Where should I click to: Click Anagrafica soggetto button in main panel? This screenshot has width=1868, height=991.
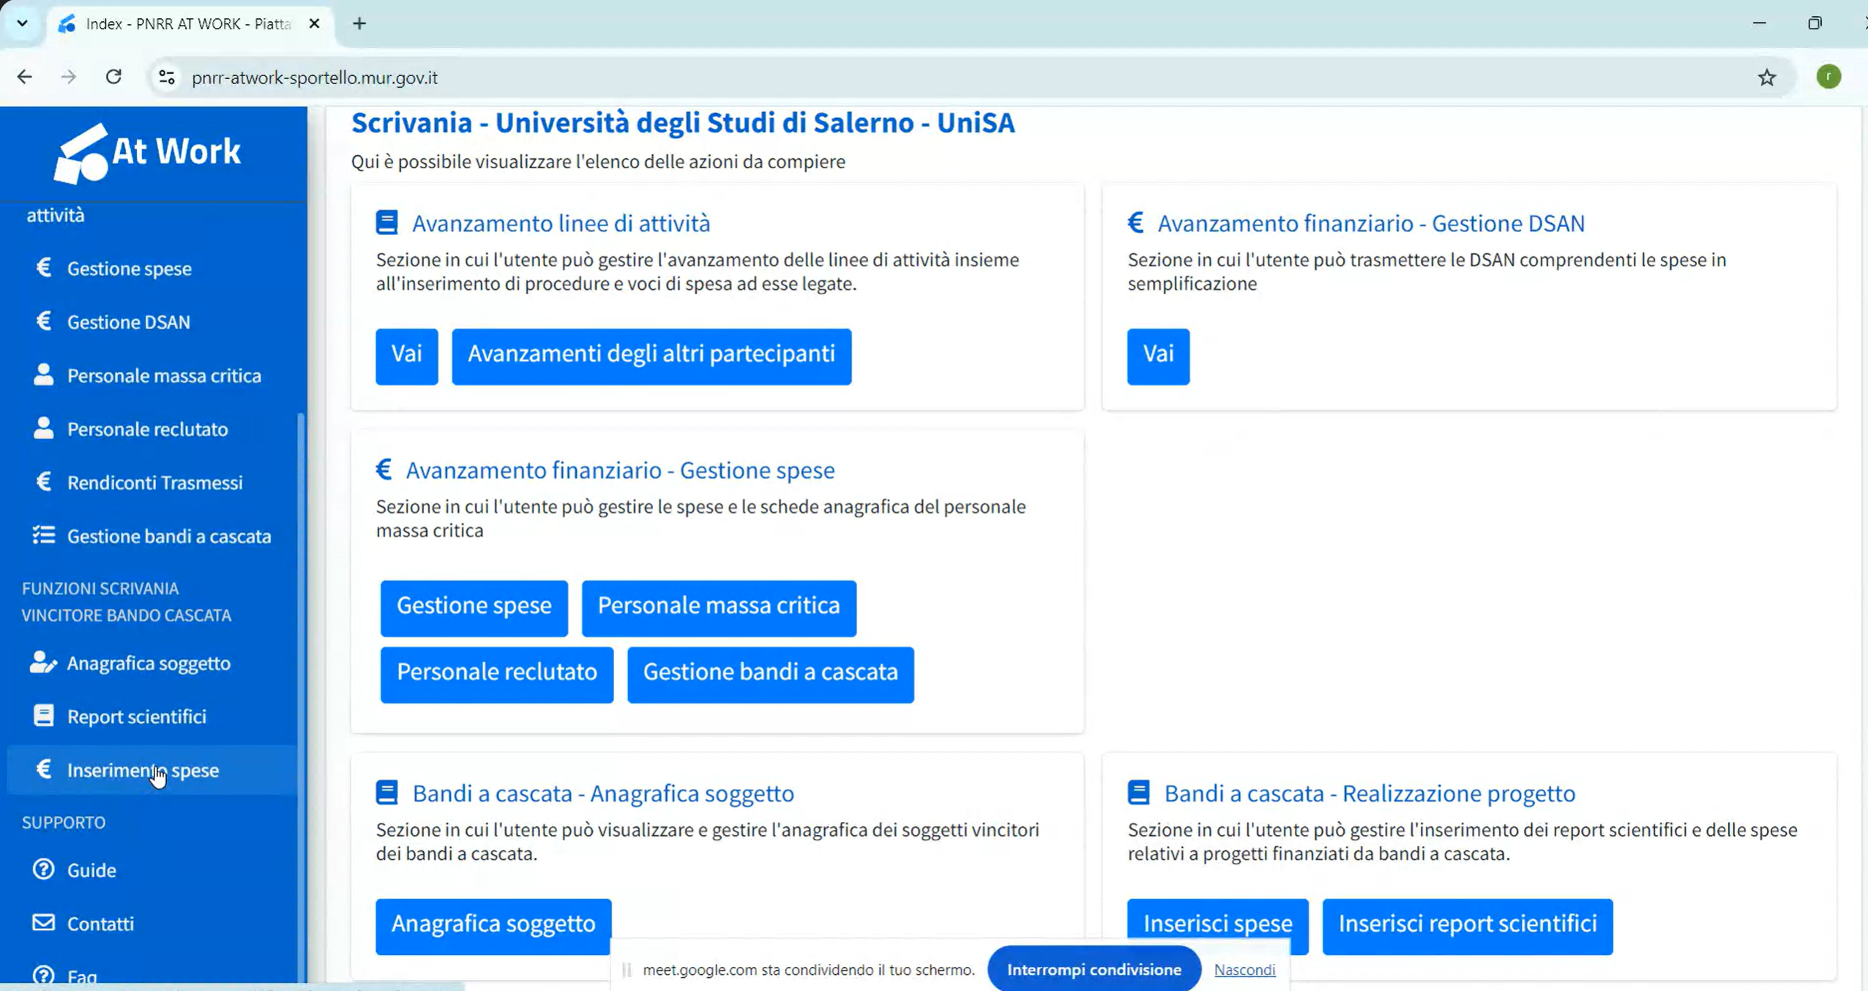point(494,926)
